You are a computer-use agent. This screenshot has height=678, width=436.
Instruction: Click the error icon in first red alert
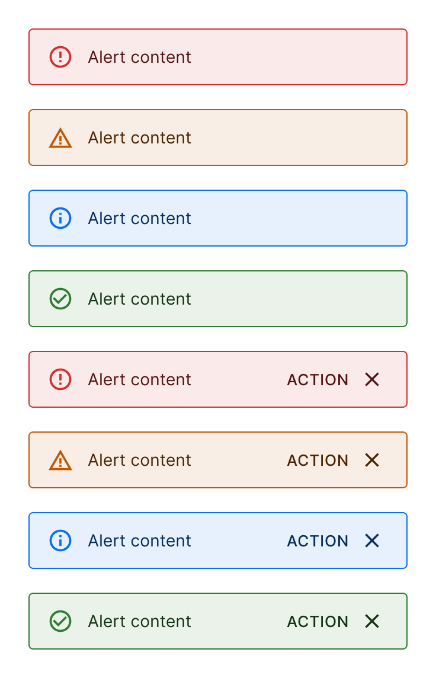[60, 57]
